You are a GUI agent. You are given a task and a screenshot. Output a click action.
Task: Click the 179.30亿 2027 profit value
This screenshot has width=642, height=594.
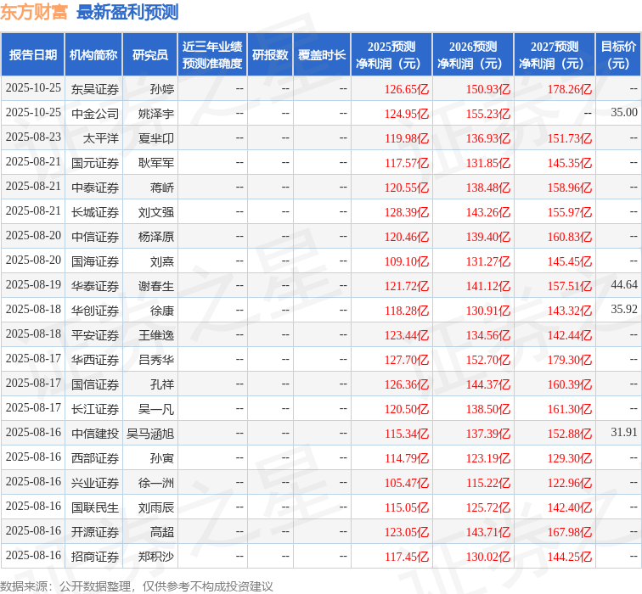tap(570, 360)
